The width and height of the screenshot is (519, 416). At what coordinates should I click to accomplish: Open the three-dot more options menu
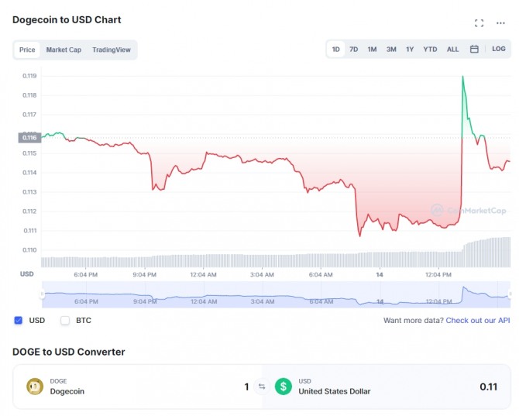coord(500,22)
